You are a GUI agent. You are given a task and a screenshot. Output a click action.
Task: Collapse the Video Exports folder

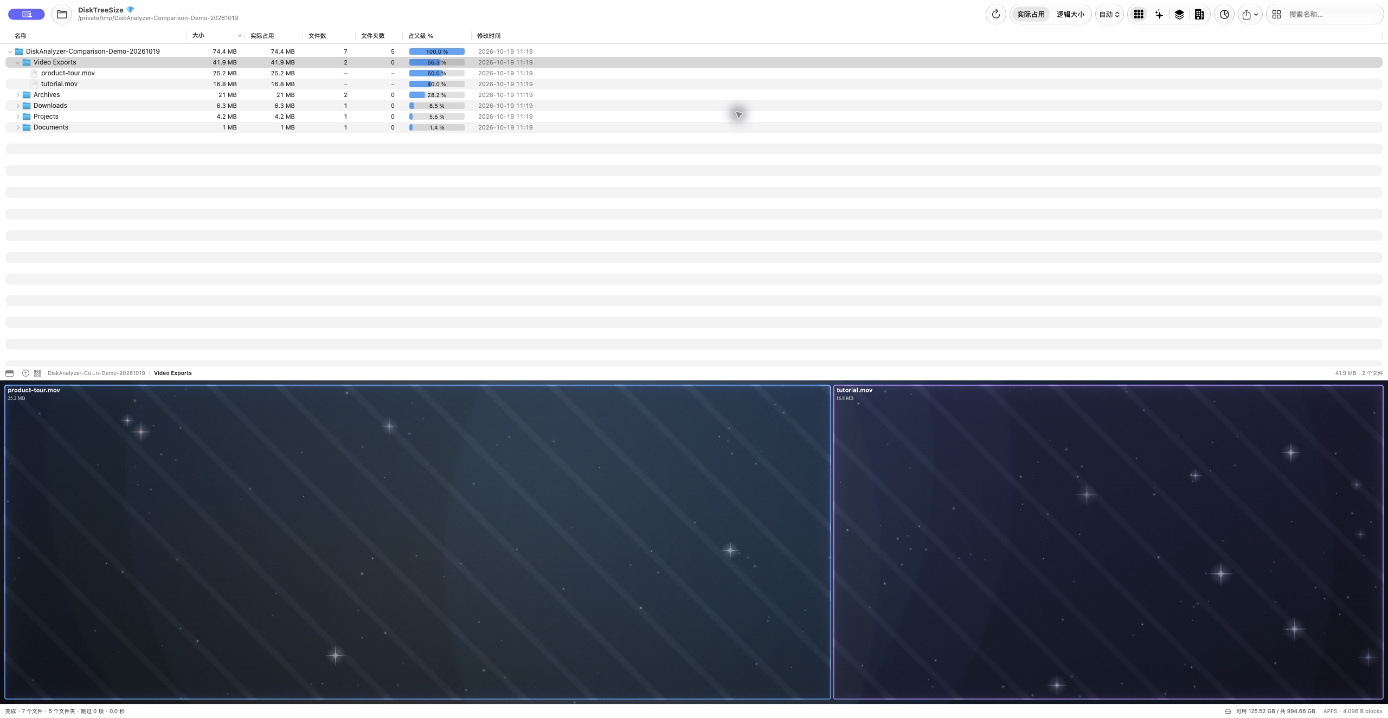(17, 62)
